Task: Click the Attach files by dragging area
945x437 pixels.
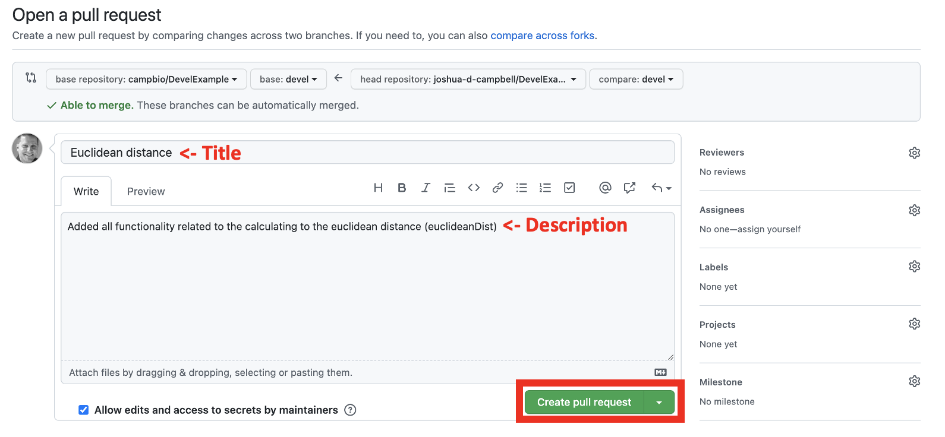Action: [x=367, y=372]
